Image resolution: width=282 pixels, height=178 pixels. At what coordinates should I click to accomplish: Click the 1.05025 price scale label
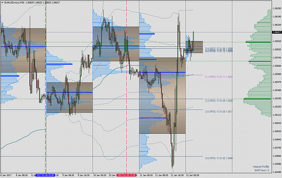(277, 123)
